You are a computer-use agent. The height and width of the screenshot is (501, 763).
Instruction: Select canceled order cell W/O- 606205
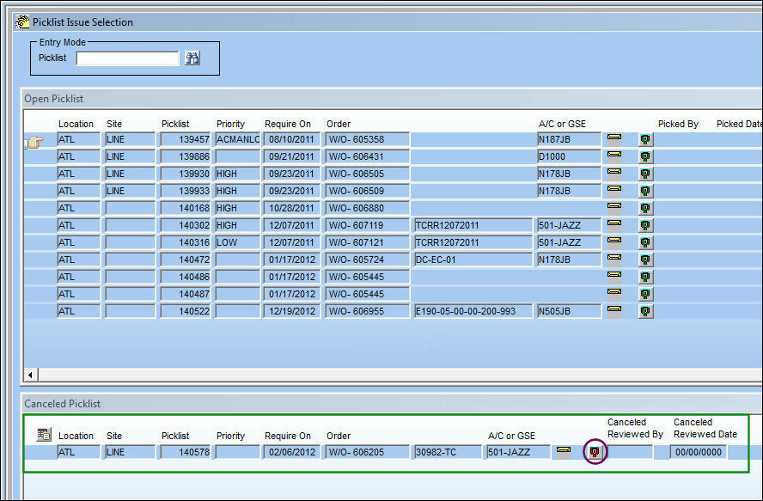pos(368,452)
